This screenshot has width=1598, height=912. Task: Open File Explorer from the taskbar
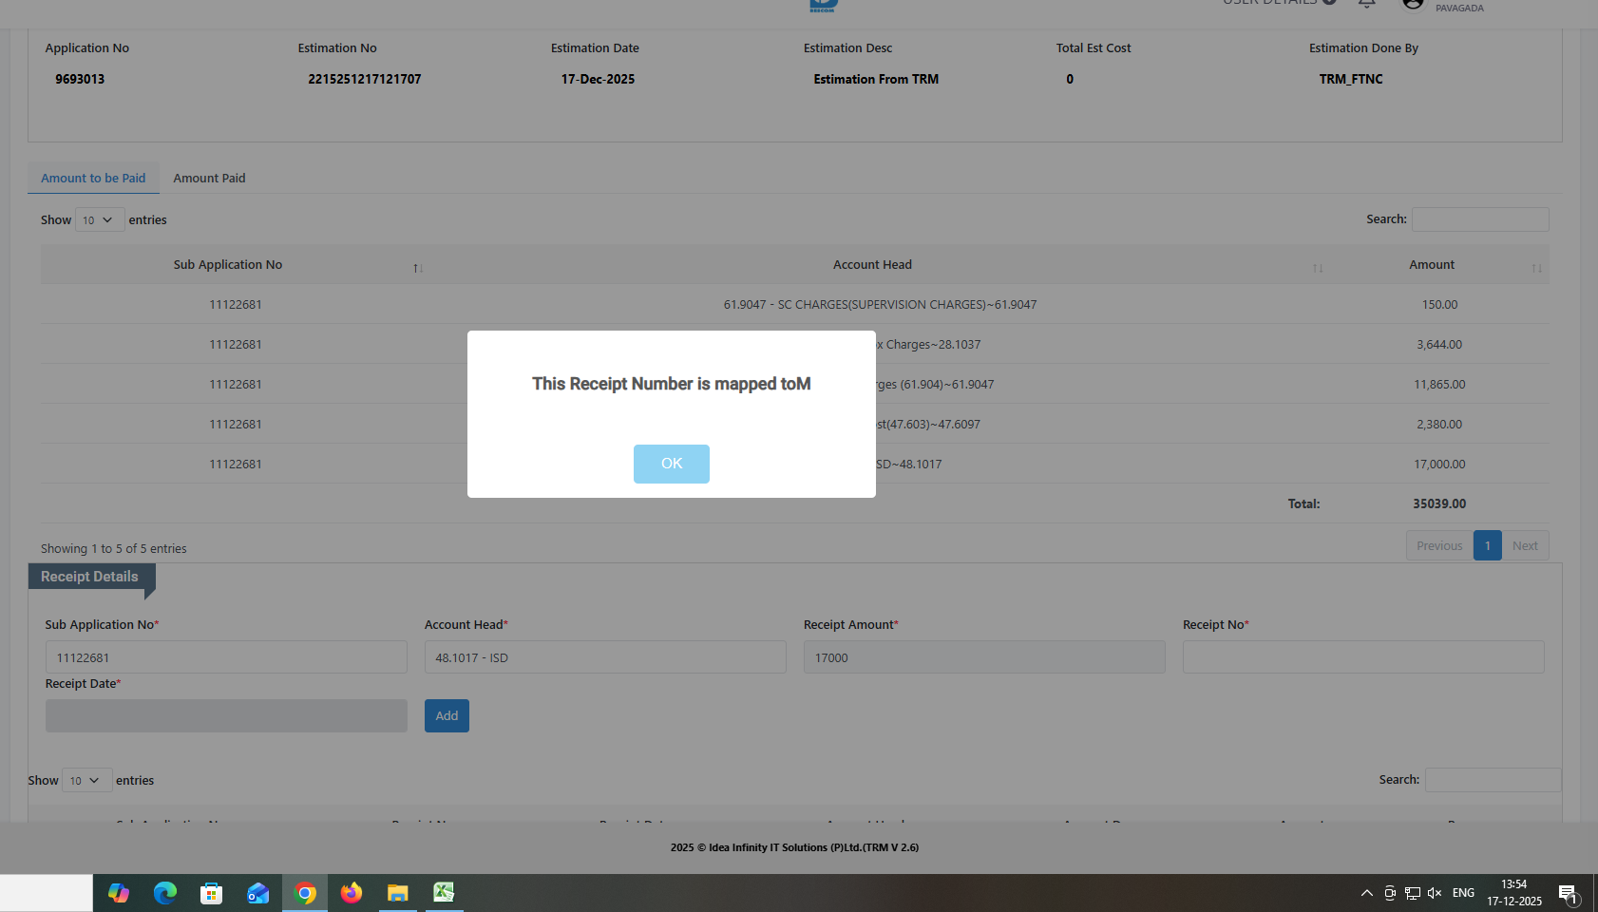pos(397,893)
